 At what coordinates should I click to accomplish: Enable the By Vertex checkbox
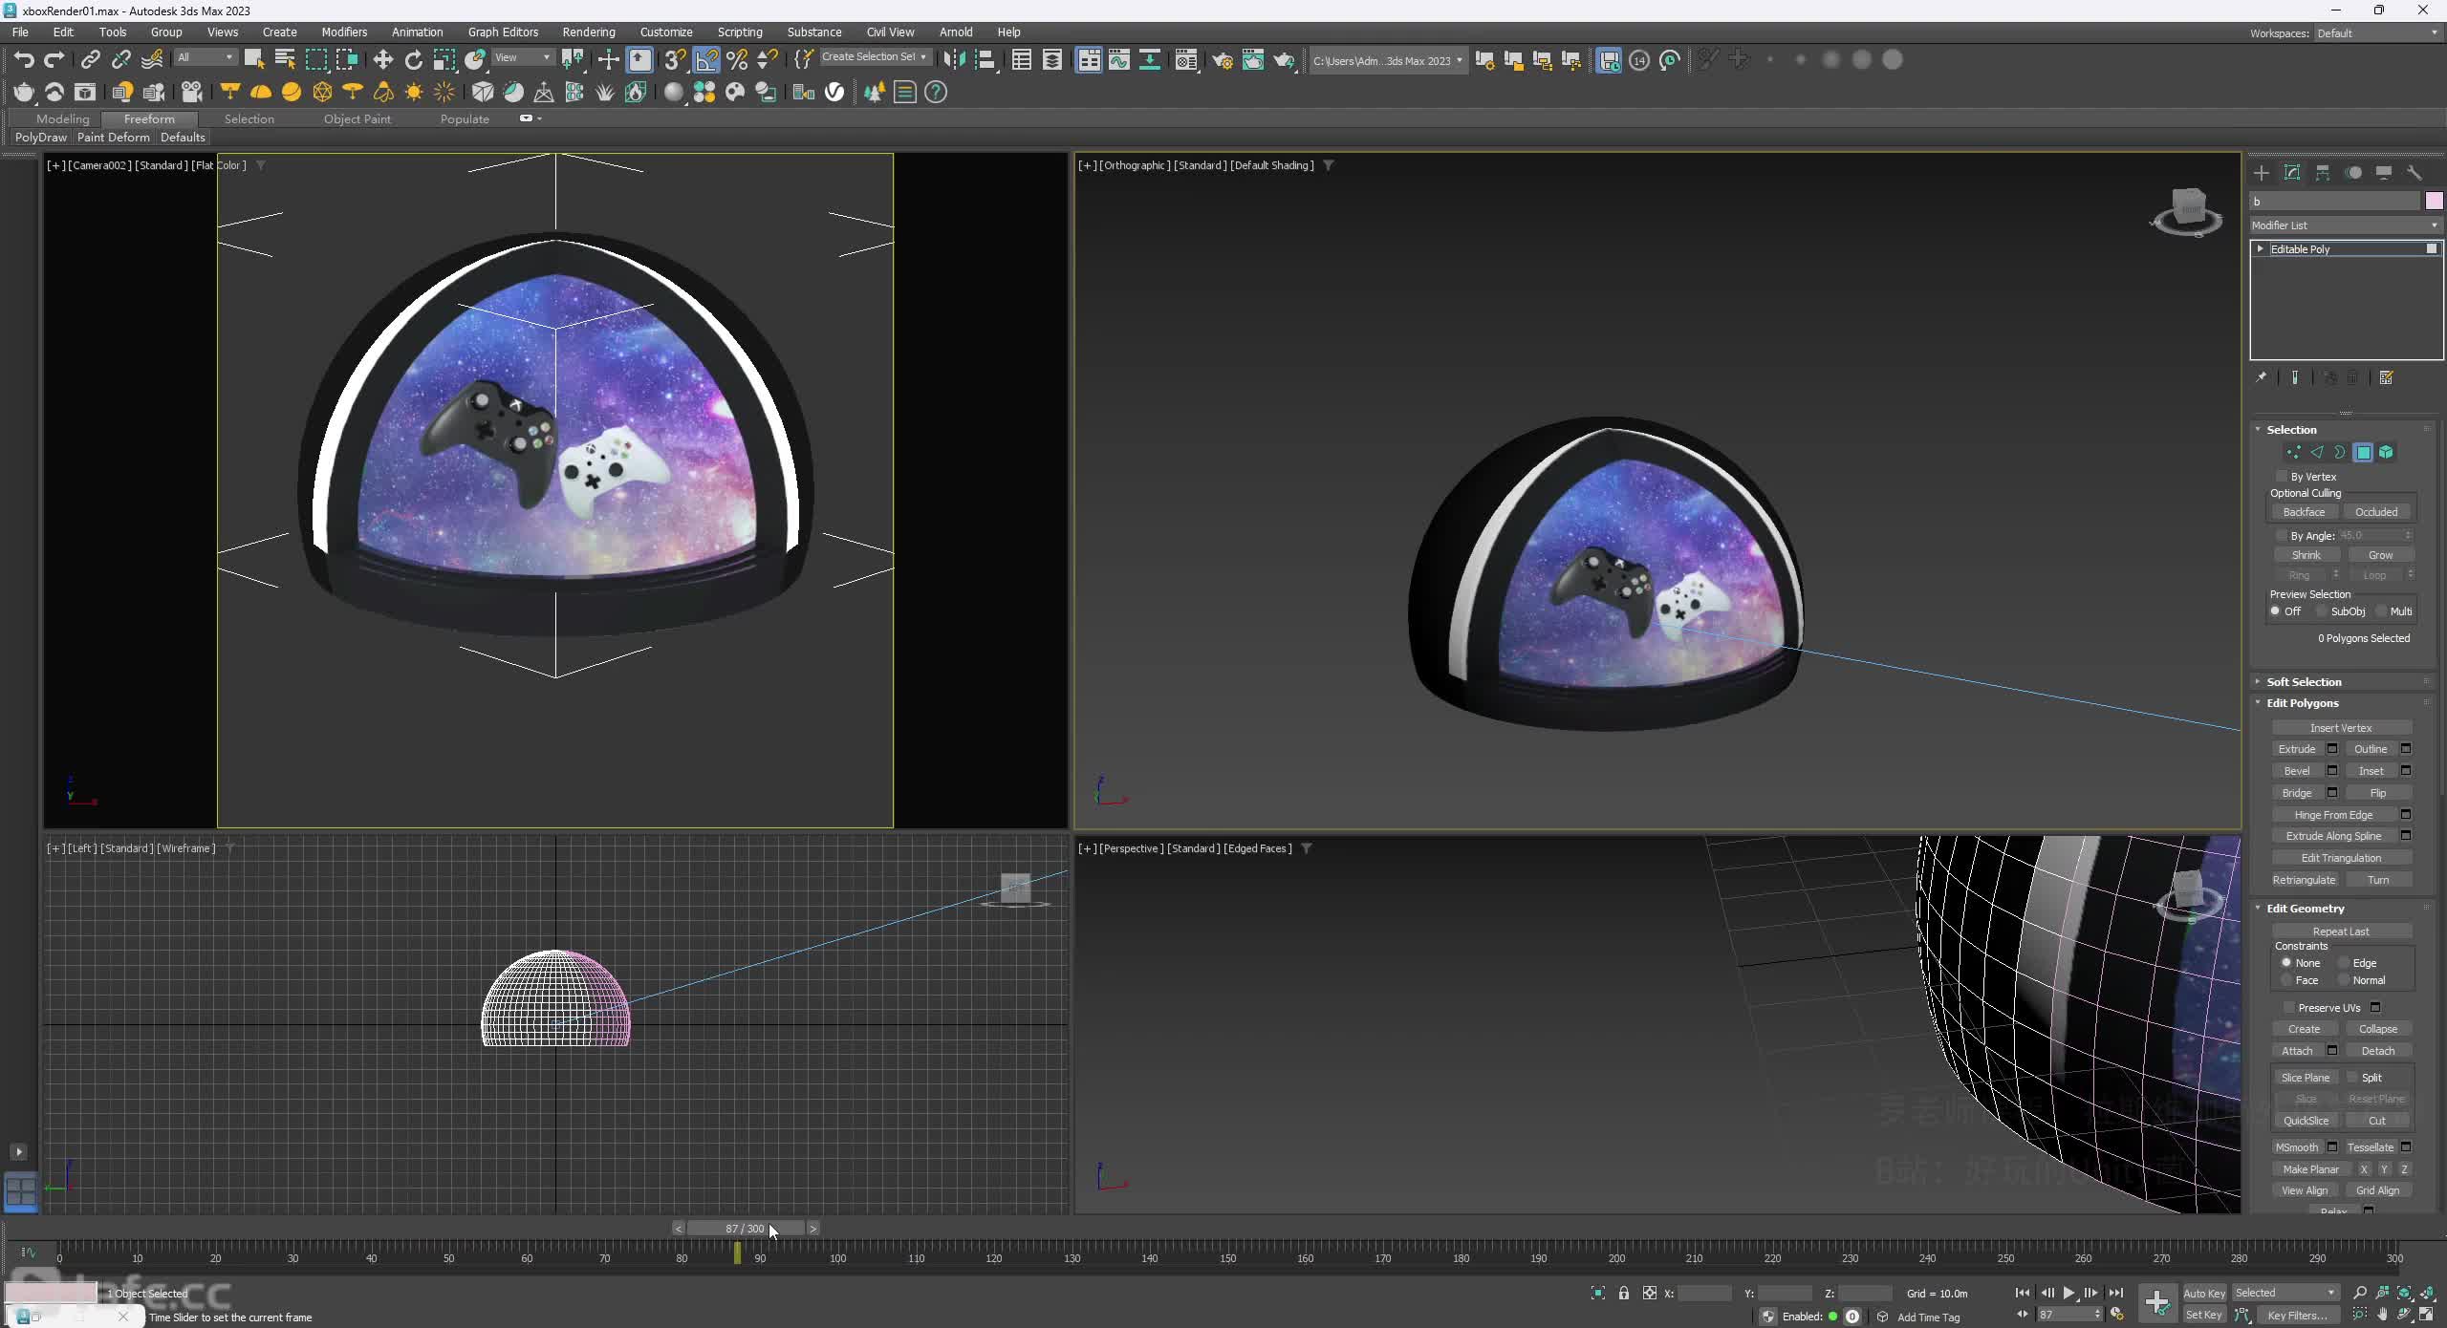click(2282, 476)
